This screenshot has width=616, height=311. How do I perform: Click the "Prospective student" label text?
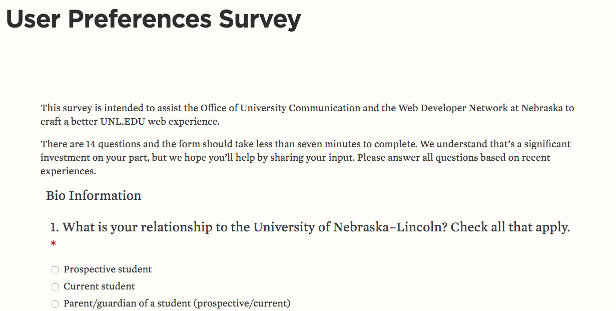click(x=108, y=269)
